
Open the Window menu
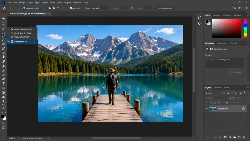click(x=77, y=3)
